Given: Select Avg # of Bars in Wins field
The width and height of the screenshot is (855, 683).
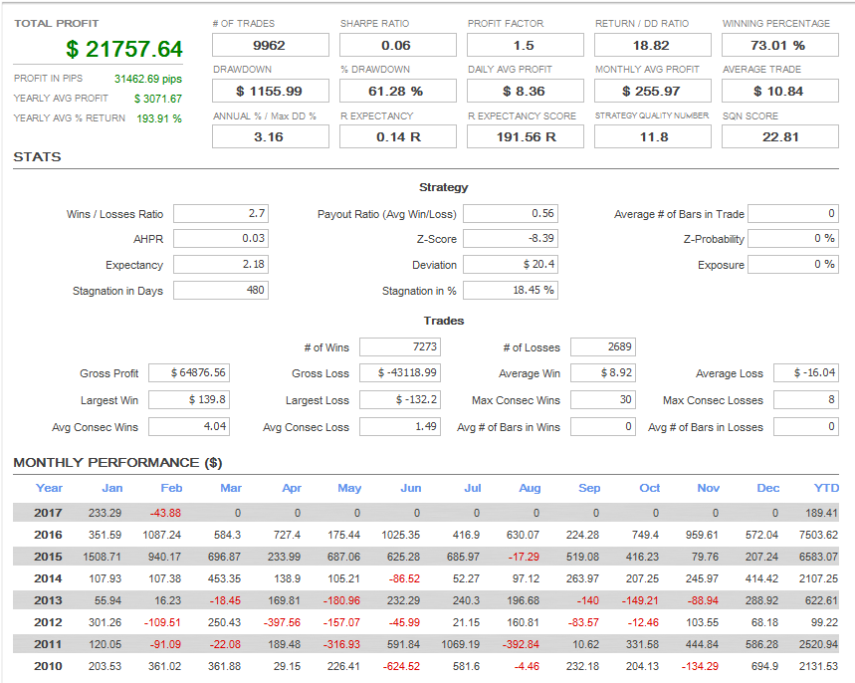Looking at the screenshot, I should [x=603, y=426].
